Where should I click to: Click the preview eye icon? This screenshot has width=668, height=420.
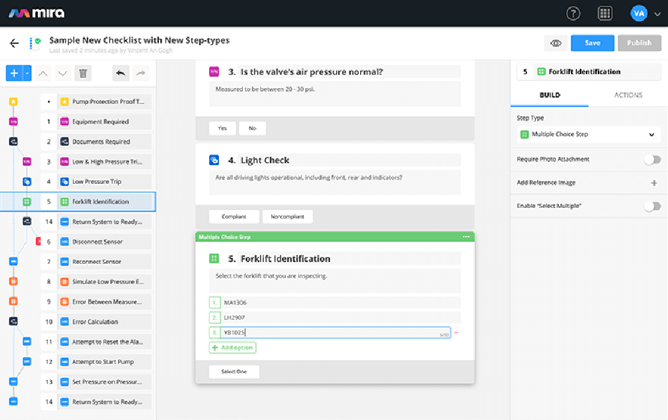(x=556, y=43)
